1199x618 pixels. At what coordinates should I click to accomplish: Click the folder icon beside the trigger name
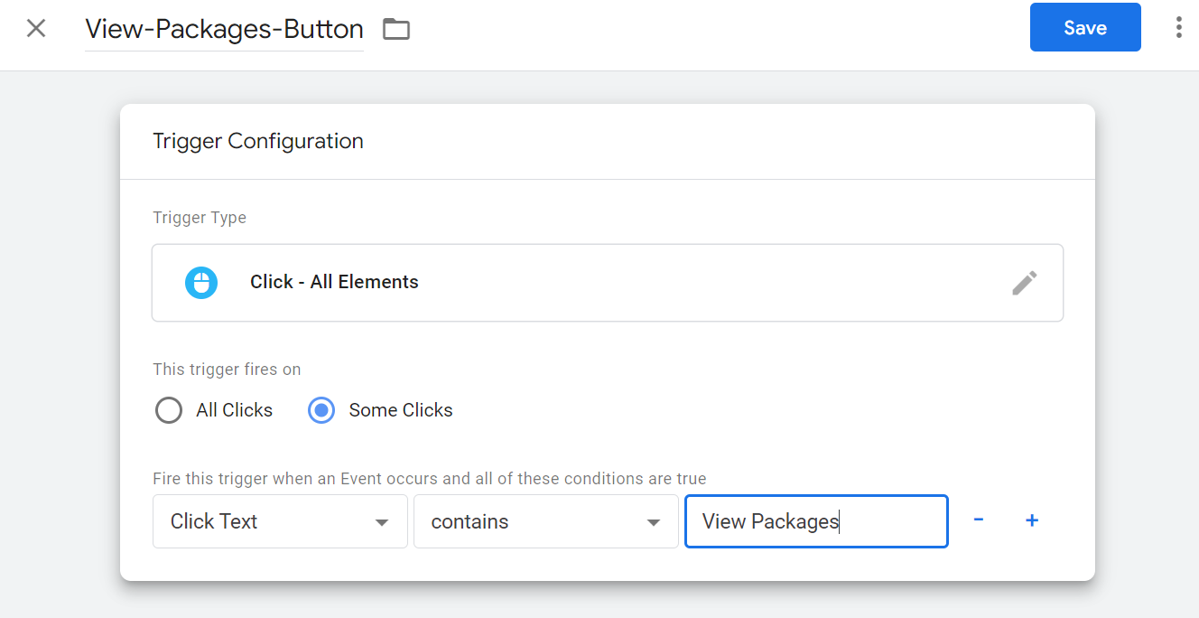pos(395,29)
